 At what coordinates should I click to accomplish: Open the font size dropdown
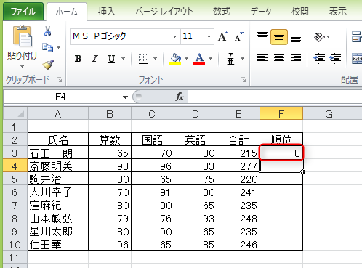click(x=209, y=37)
